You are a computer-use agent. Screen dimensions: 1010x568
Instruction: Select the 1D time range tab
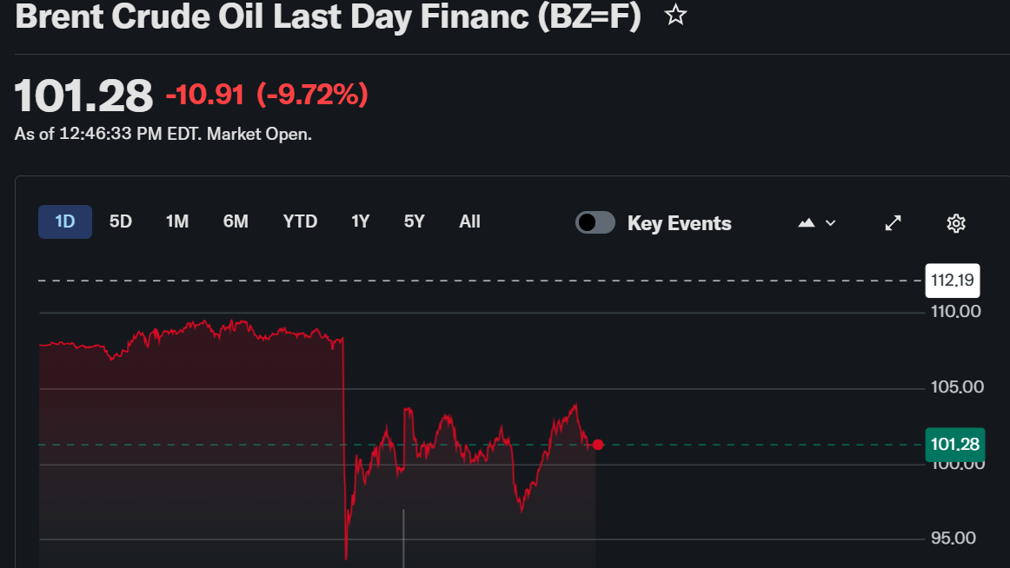(x=65, y=221)
